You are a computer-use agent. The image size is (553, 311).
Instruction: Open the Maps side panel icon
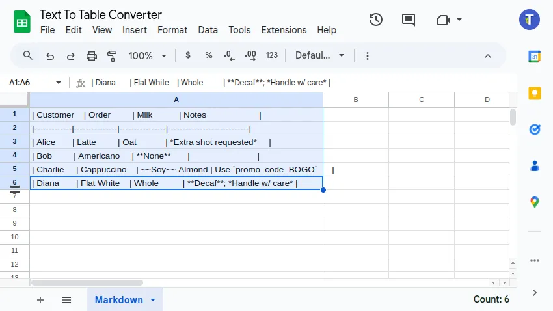[x=535, y=202]
